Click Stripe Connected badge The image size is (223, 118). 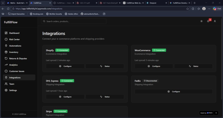60,111
